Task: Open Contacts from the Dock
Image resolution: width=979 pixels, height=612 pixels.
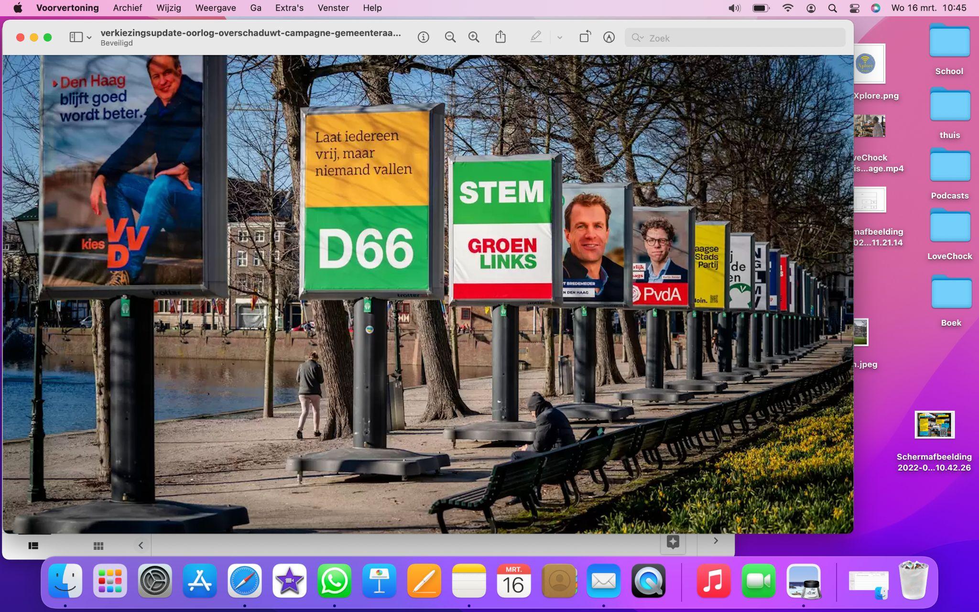Action: tap(559, 581)
